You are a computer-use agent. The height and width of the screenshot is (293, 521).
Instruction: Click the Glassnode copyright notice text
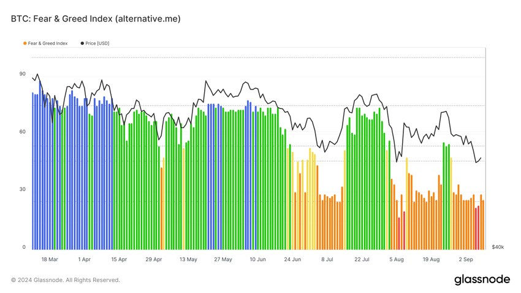tap(66, 280)
